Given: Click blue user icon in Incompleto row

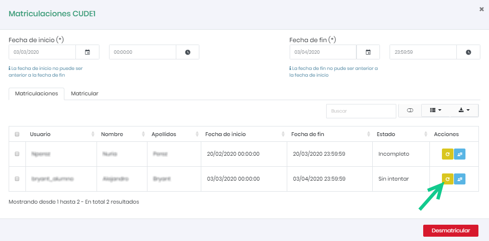Looking at the screenshot, I should 460,154.
